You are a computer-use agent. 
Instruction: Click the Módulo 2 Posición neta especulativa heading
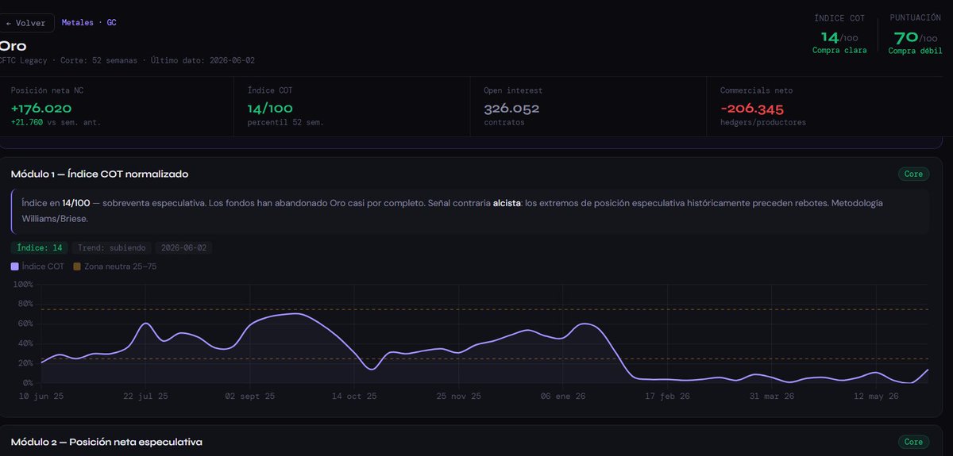(106, 442)
